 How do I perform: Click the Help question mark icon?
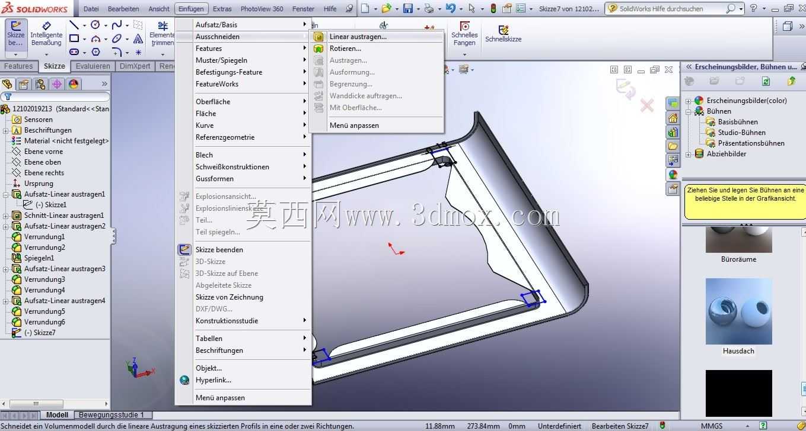tap(753, 8)
